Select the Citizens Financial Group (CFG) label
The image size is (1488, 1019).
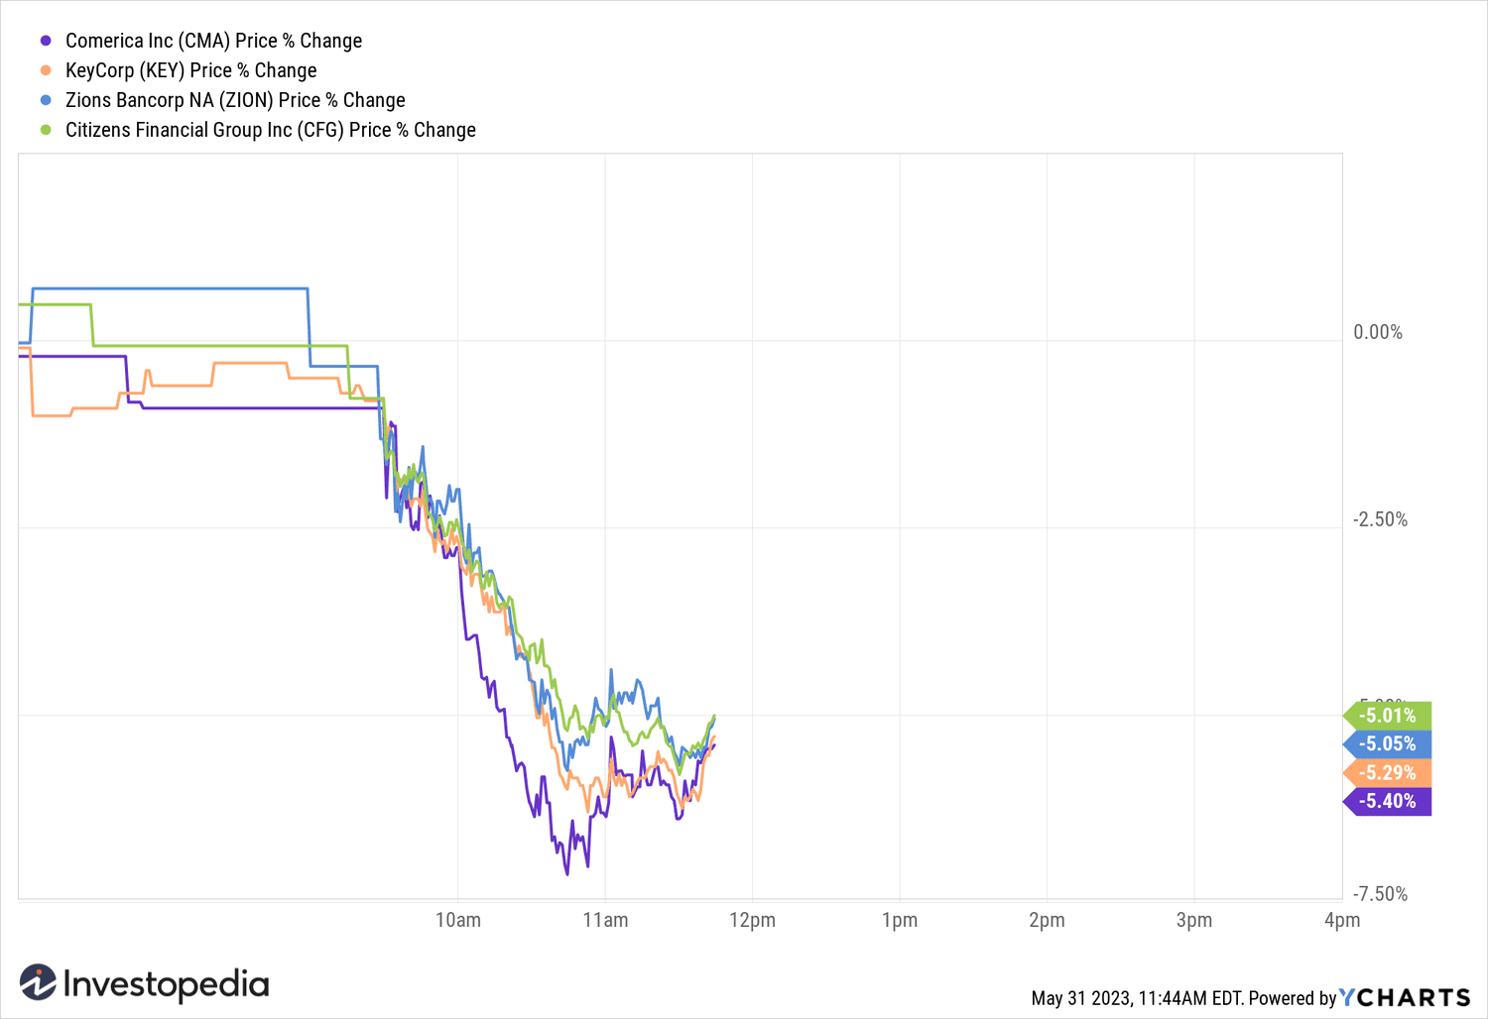(x=270, y=130)
